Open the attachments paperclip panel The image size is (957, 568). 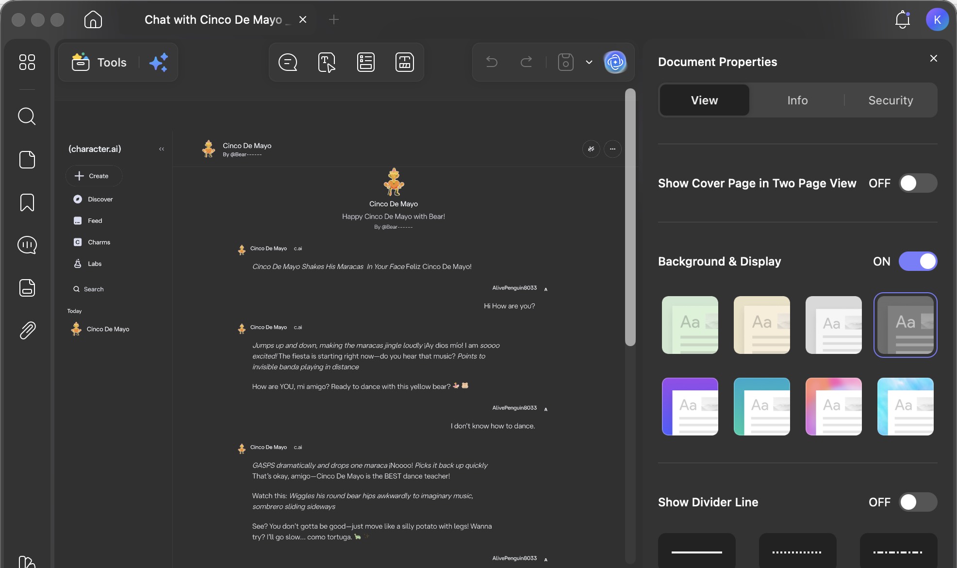(x=27, y=331)
